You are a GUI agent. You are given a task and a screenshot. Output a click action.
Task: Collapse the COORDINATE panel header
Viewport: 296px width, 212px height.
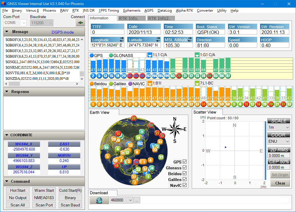point(44,135)
